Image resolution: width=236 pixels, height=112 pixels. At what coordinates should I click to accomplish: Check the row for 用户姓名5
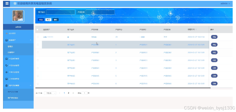tap(38, 76)
